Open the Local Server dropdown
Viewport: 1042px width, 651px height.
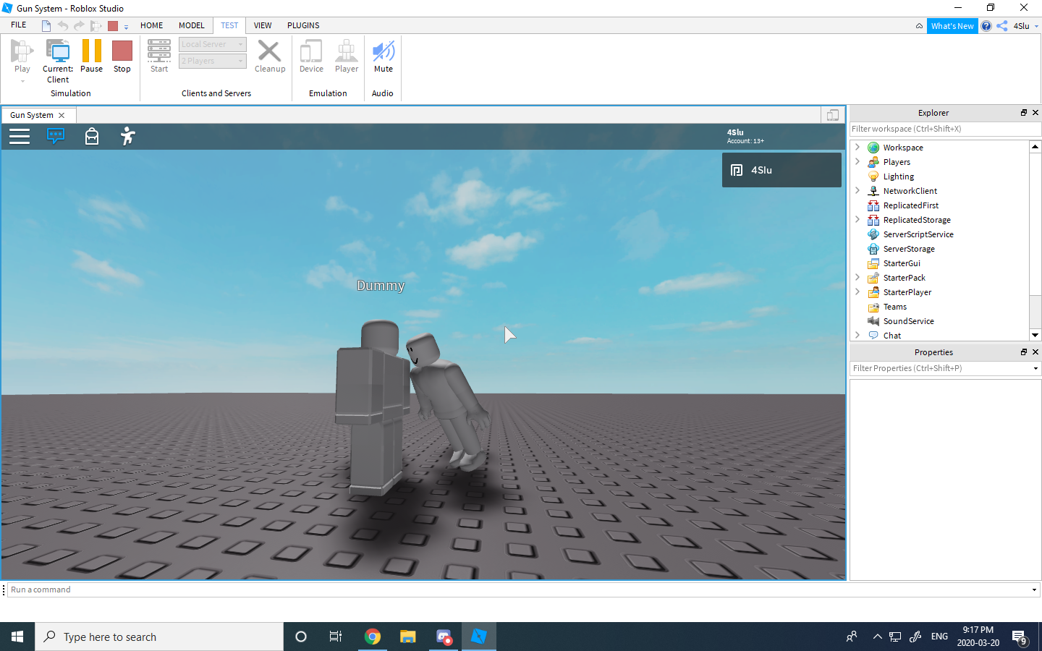click(213, 44)
